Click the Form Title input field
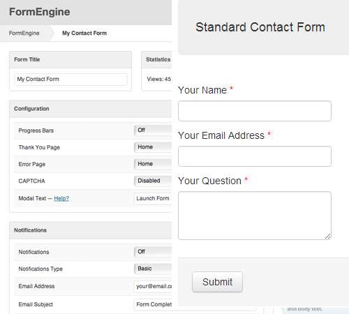Image resolution: width=349 pixels, height=314 pixels. point(71,80)
